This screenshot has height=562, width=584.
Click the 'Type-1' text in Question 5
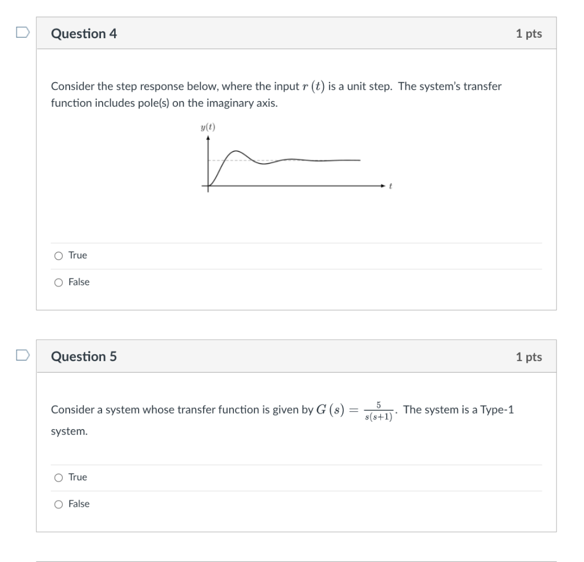click(x=497, y=410)
